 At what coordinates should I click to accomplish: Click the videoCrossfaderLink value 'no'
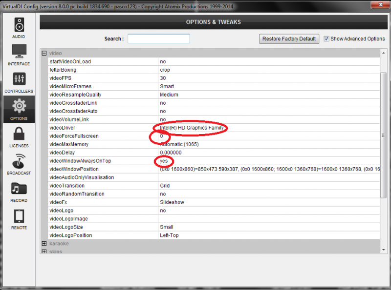163,103
